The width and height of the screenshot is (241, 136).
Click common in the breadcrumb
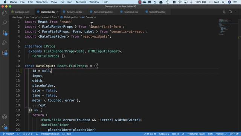coord(44,17)
